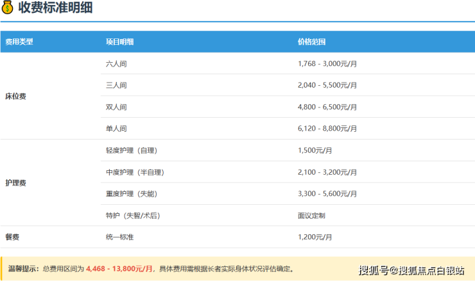
Task: Click the 双人间 row item
Action: (116, 107)
